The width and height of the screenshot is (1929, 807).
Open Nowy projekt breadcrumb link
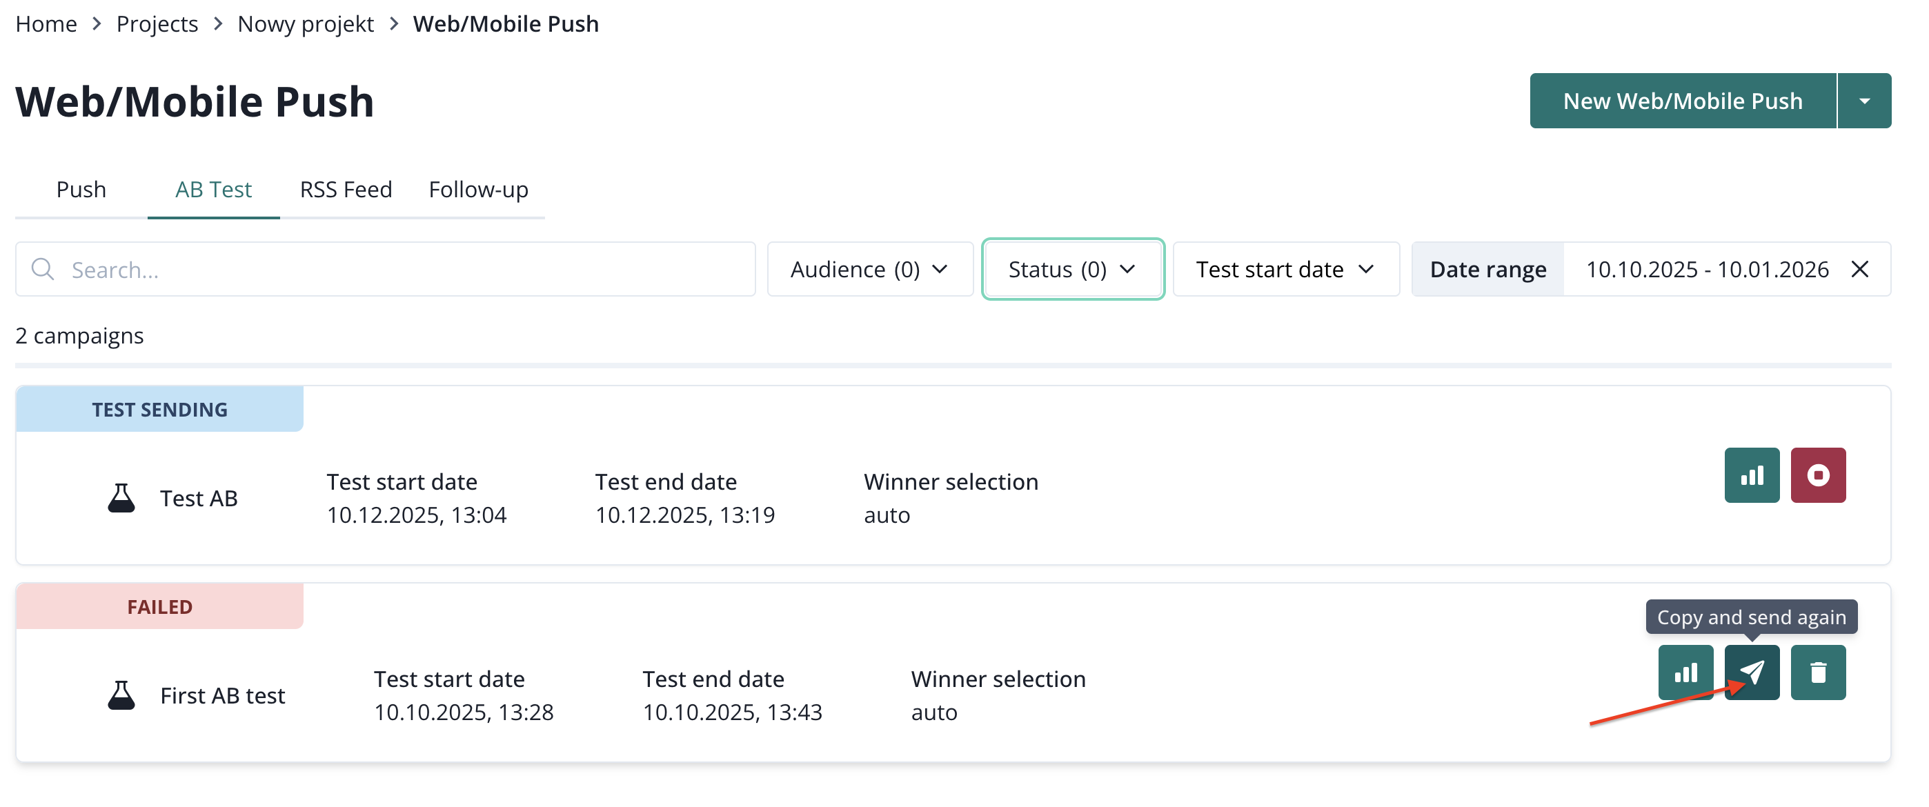[305, 24]
